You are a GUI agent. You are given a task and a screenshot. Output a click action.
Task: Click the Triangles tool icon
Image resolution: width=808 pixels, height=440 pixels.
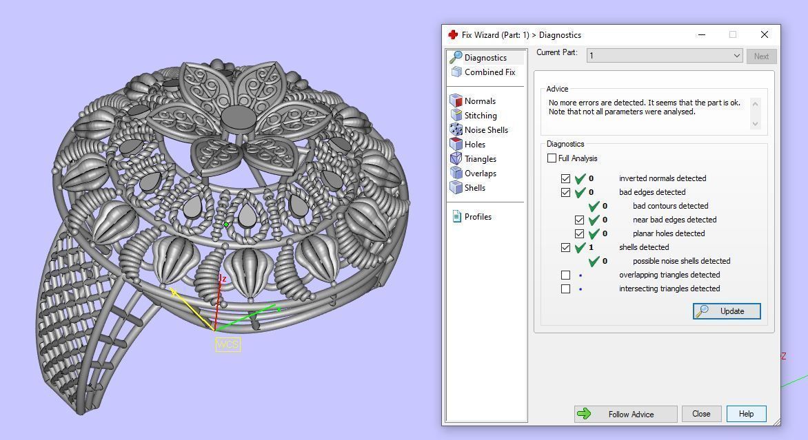point(456,159)
